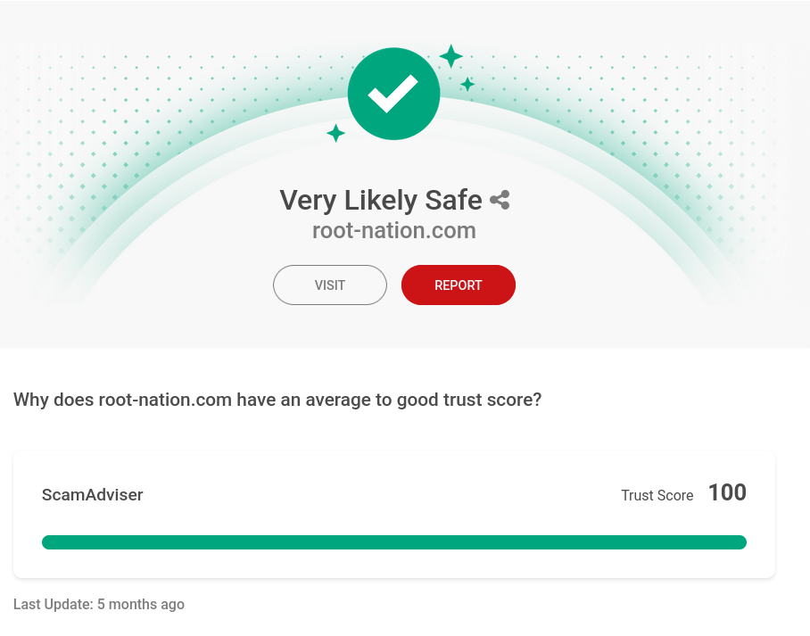
Task: Click the checkmark inside the green circle
Action: pyautogui.click(x=393, y=92)
